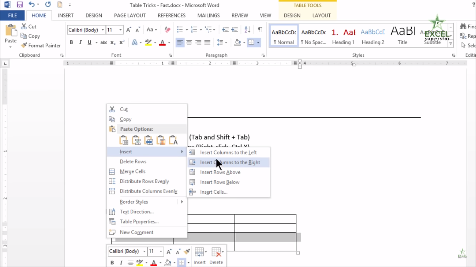Click the Paste clipboard icon in ribbon
Viewport: 476px width, 267px height.
[11, 30]
